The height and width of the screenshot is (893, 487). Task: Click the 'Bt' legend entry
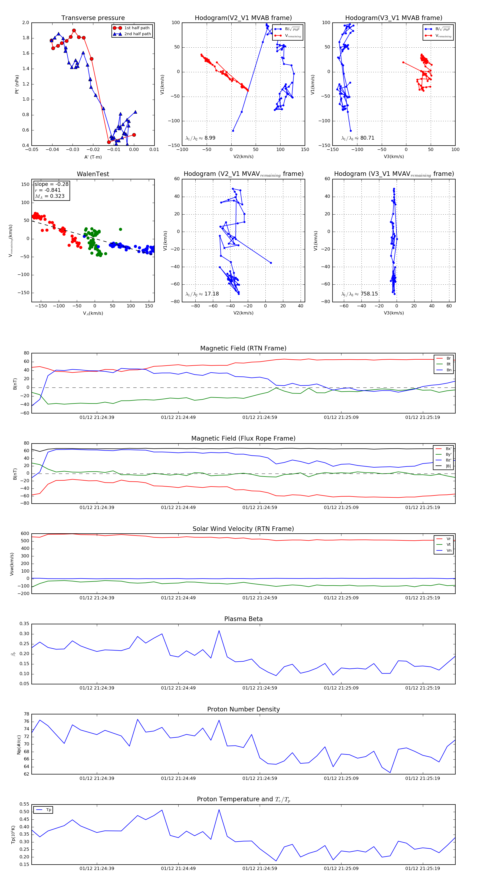(444, 364)
